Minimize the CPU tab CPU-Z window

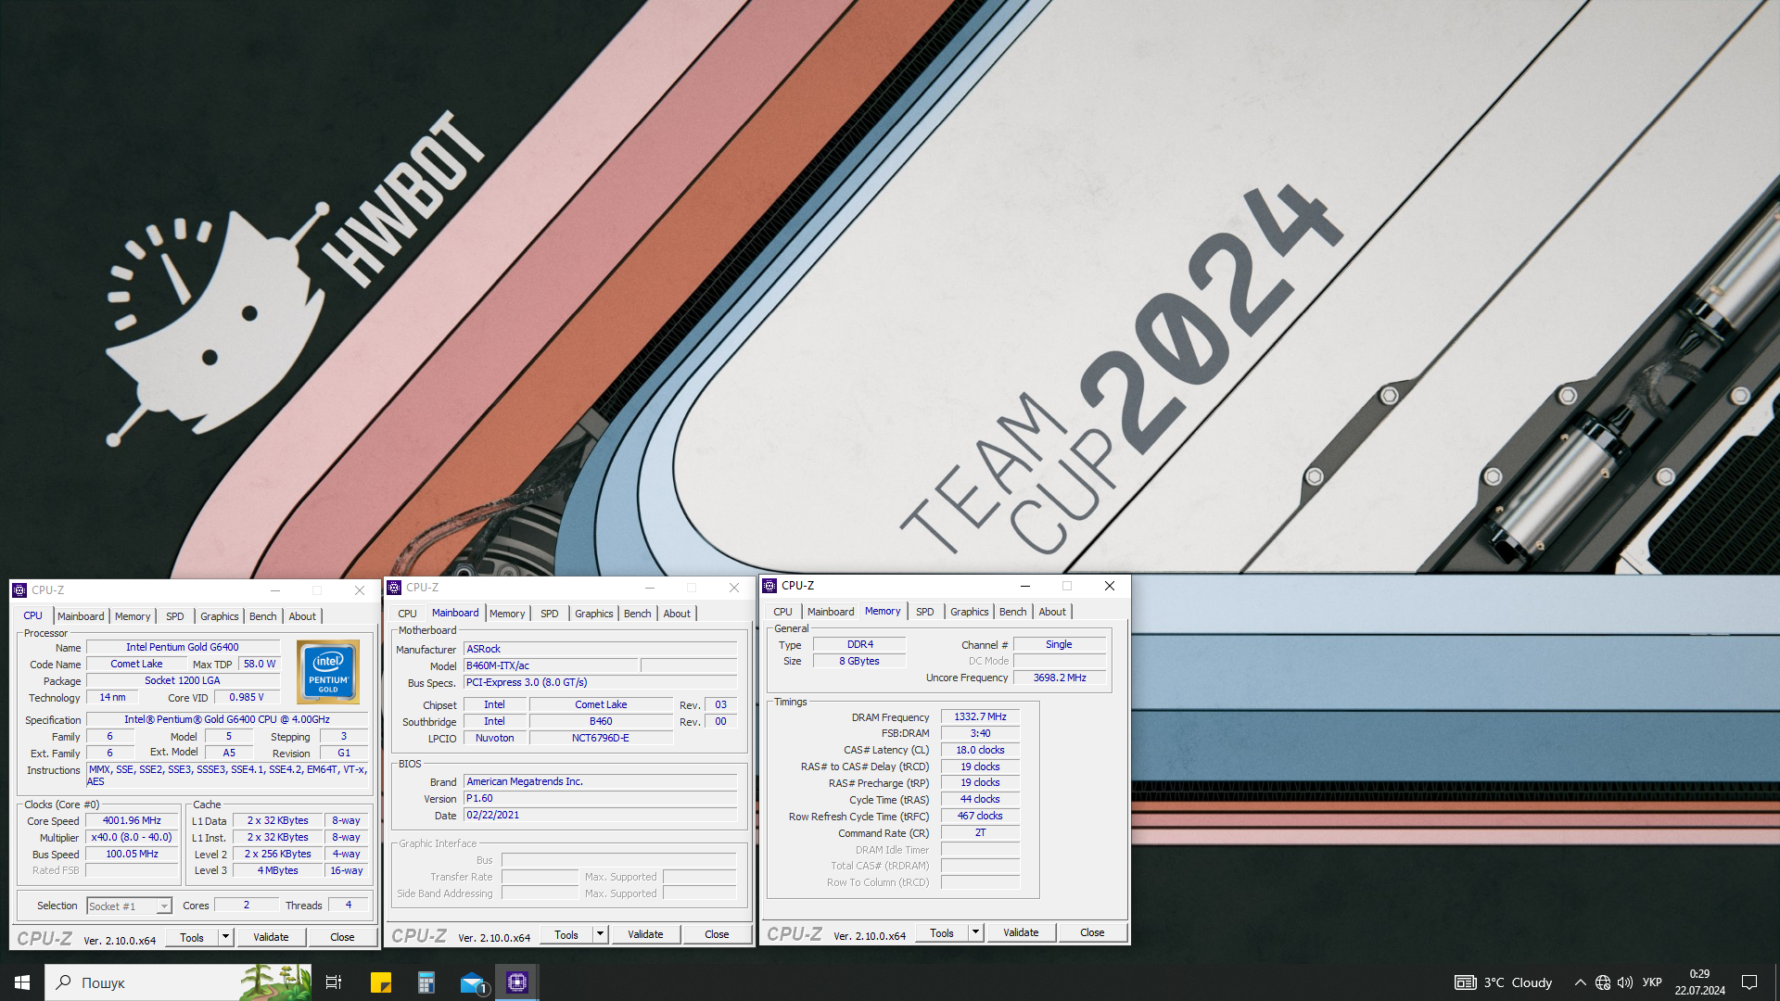275,590
